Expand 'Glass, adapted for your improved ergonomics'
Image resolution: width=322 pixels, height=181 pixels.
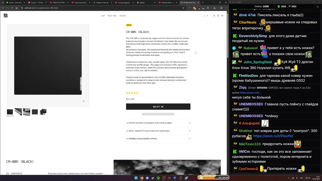pyautogui.click(x=158, y=131)
